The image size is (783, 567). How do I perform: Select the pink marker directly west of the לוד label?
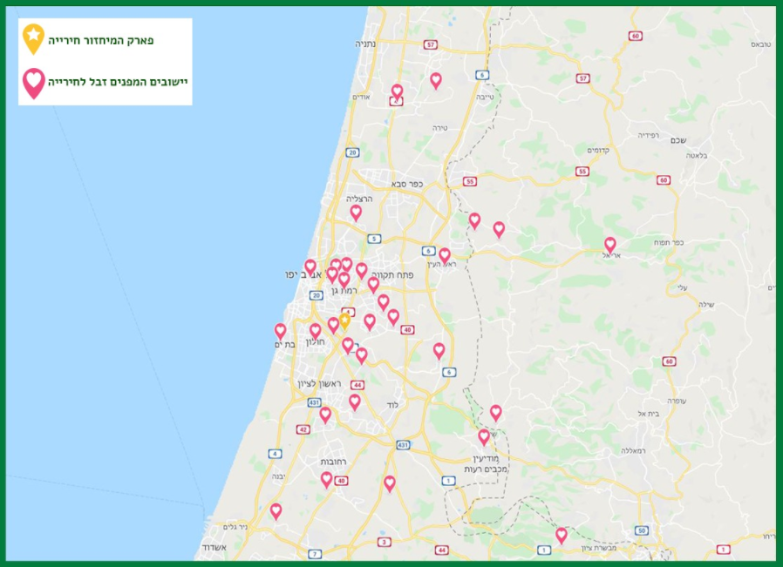coord(355,402)
